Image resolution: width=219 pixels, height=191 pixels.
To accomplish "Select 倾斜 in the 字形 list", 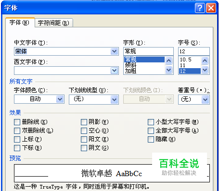I will coord(144,65).
